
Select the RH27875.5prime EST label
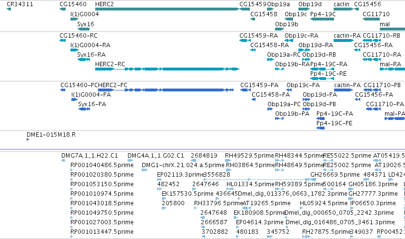[x=326, y=232]
